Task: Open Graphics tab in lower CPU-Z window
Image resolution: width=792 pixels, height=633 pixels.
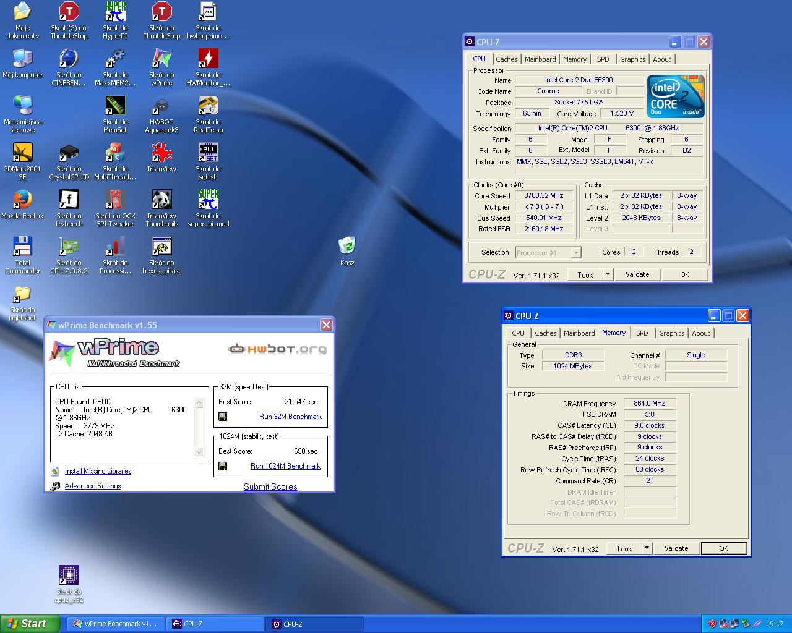Action: click(672, 333)
